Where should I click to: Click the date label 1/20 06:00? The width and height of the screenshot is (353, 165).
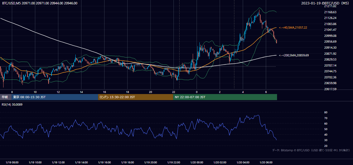pos(266,162)
